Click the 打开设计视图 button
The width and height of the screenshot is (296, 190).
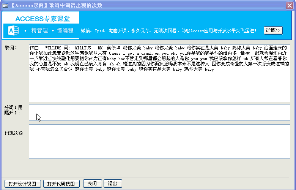click(23, 184)
